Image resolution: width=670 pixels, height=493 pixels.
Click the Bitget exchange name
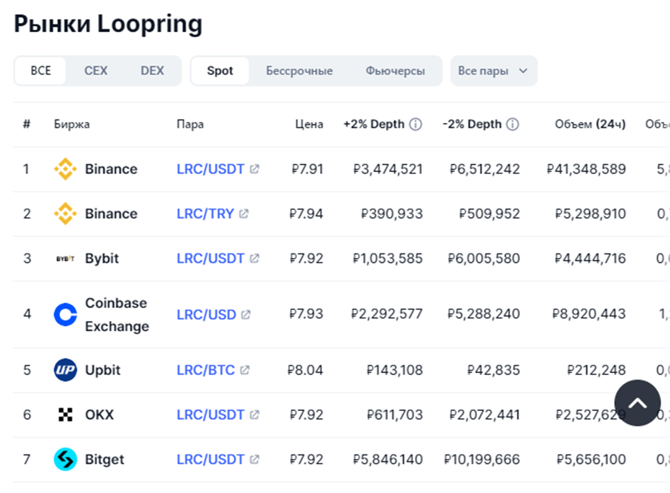coord(104,459)
